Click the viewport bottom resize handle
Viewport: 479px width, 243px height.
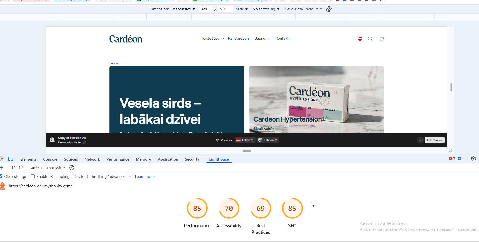247,151
